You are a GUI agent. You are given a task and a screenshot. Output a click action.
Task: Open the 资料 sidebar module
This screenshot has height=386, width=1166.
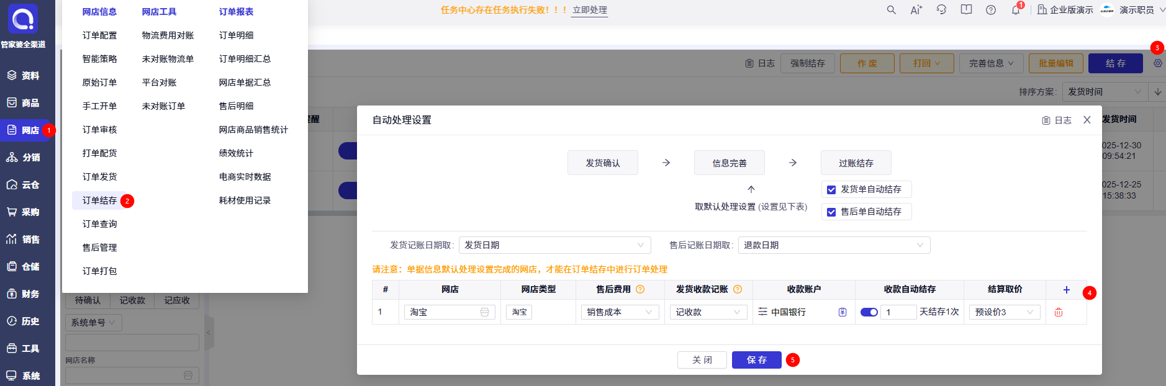(24, 76)
